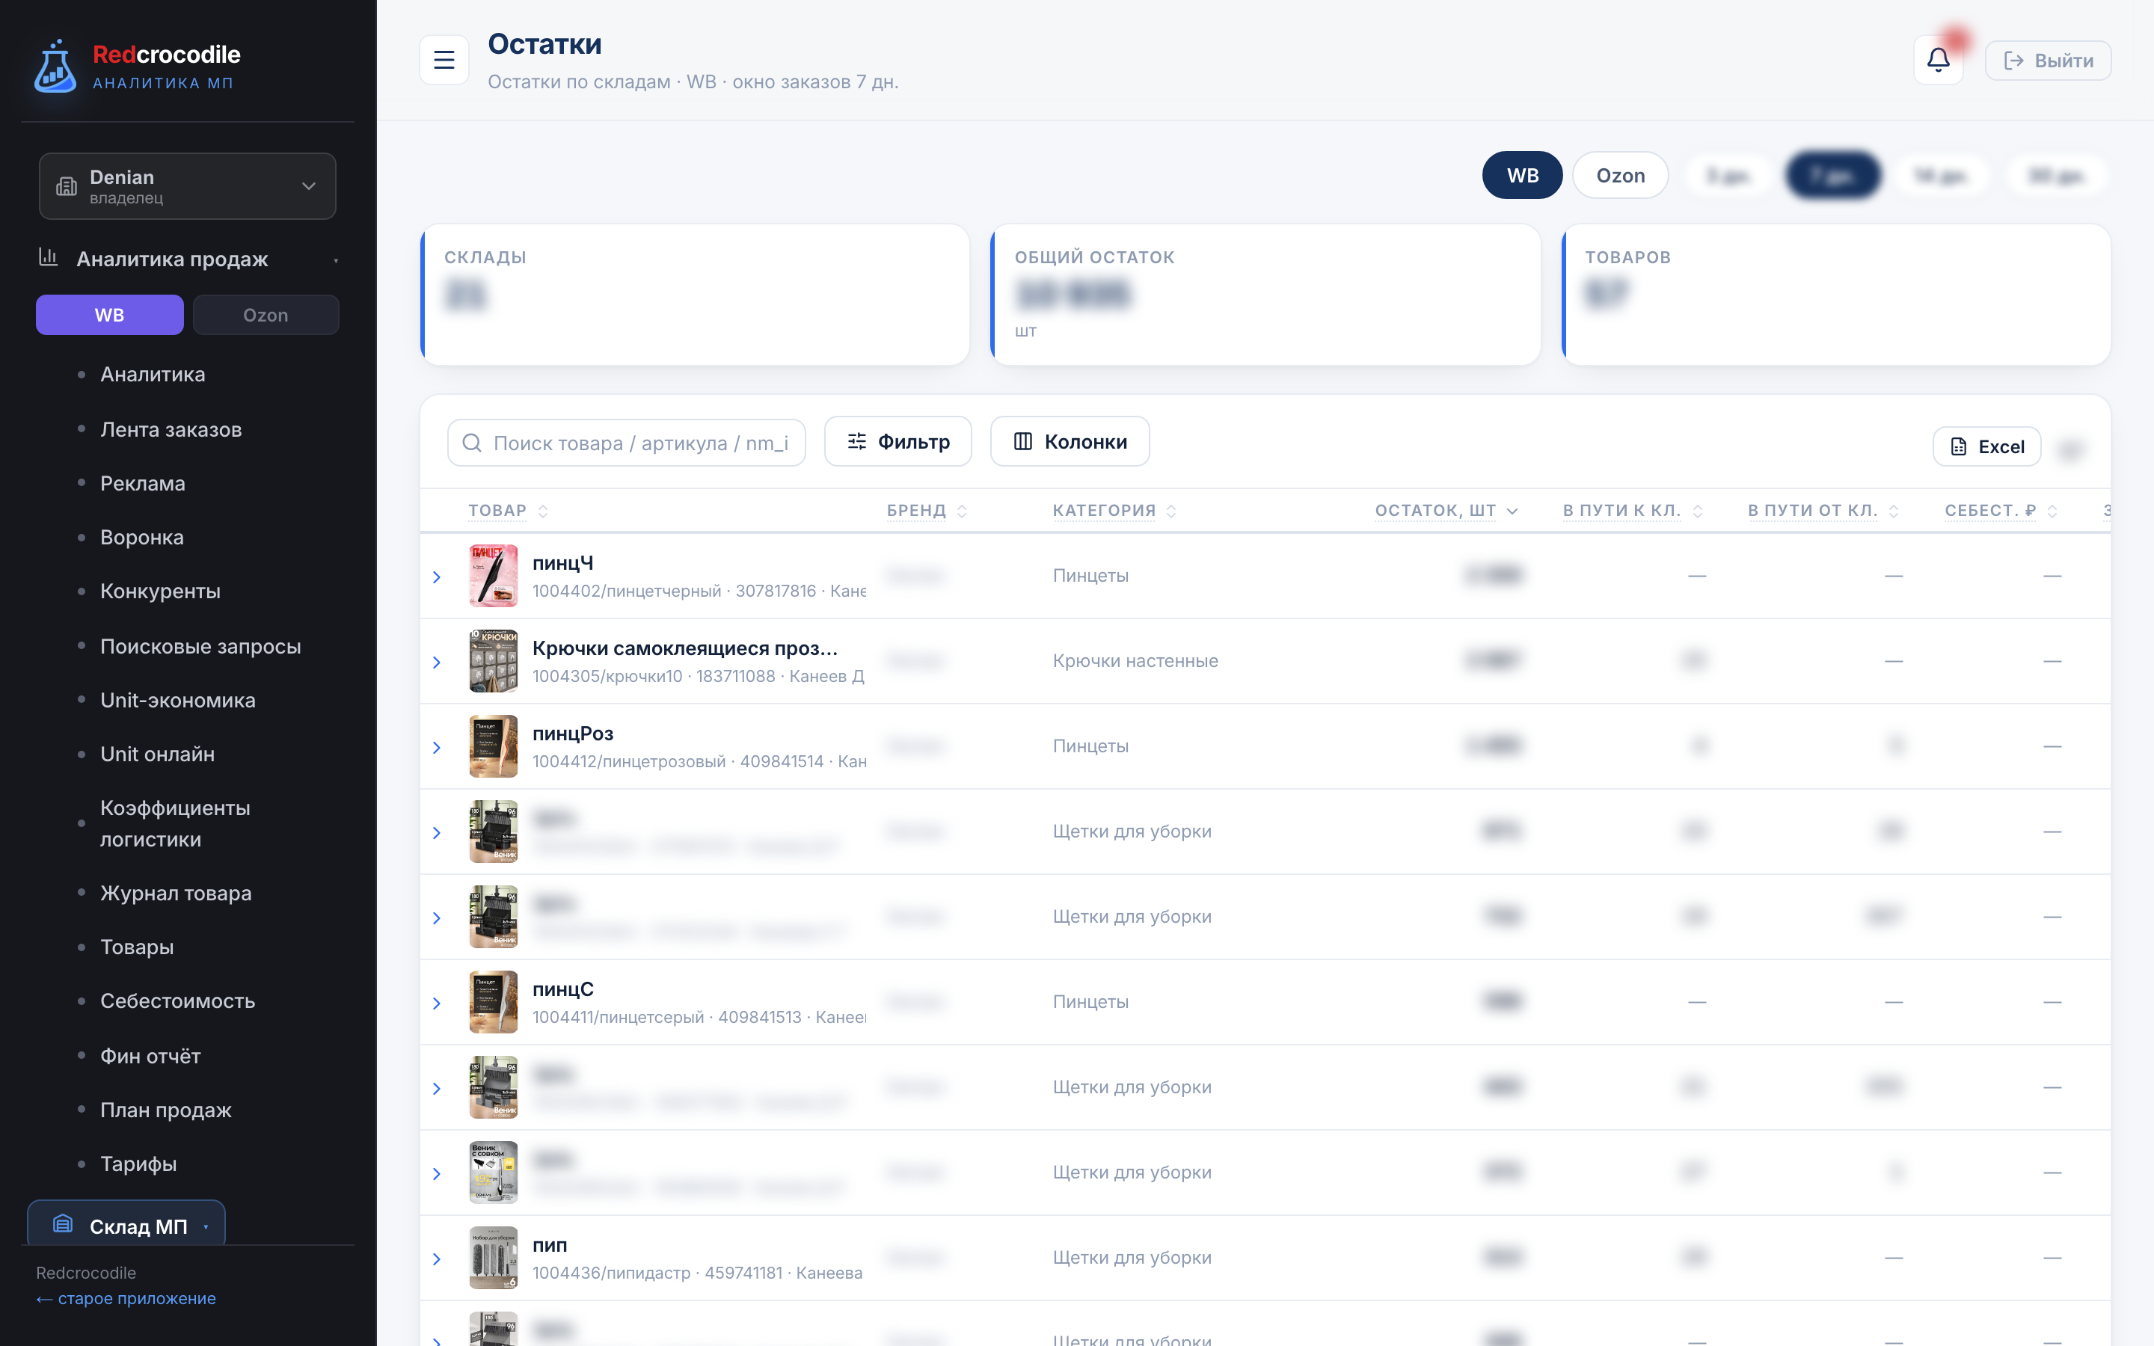Screen dimensions: 2154x1346
Task: Click the magnifier icon in search field
Action: point(472,443)
